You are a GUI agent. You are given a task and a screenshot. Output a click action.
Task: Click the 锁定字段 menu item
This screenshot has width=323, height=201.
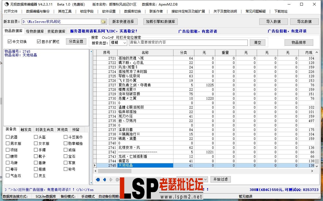click(87, 11)
